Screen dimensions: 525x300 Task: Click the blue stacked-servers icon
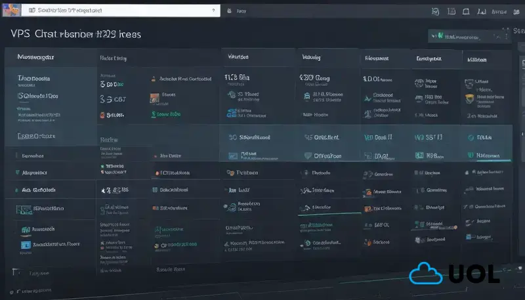click(232, 113)
